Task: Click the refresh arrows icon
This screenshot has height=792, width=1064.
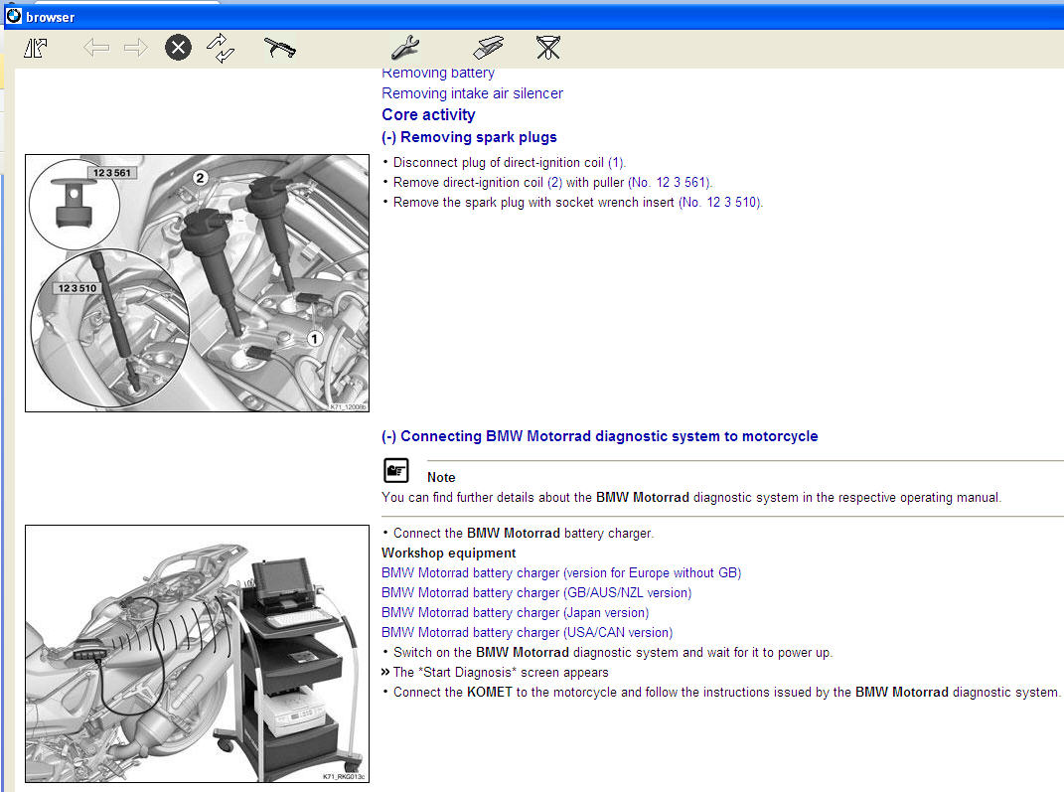Action: [221, 48]
